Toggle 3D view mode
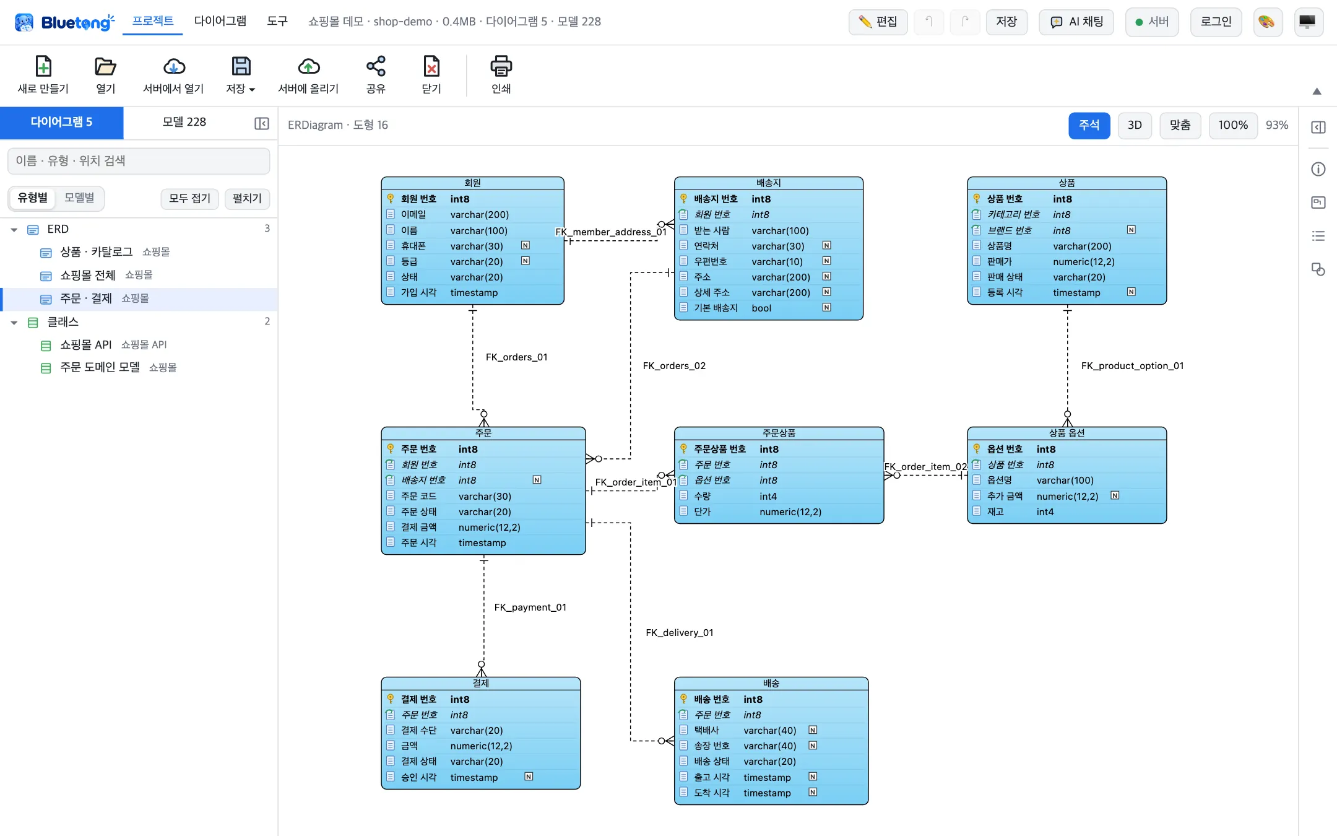Screen dimensions: 1337x836 click(1135, 125)
